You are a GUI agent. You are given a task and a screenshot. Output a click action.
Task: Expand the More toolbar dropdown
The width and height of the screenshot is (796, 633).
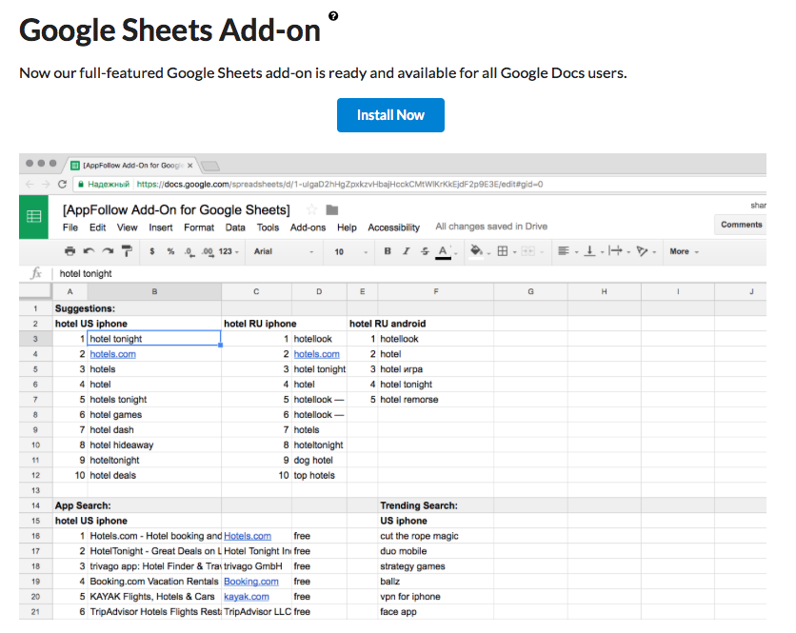pyautogui.click(x=684, y=251)
